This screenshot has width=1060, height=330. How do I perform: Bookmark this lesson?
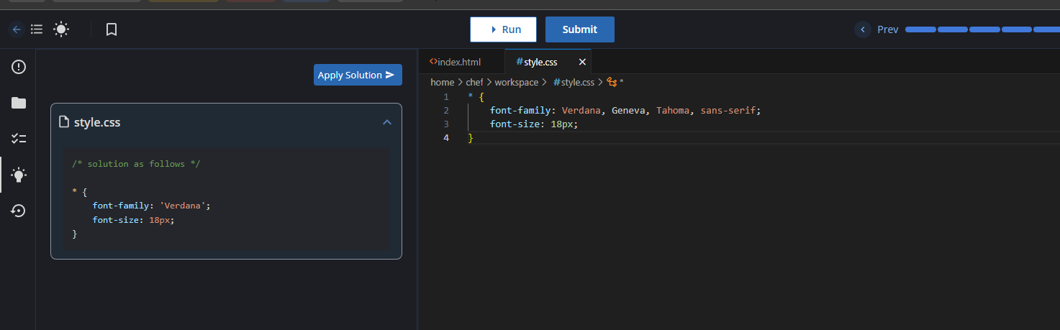click(112, 29)
